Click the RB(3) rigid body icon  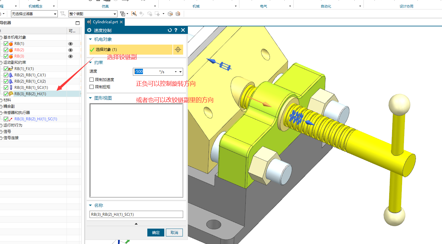click(11, 56)
